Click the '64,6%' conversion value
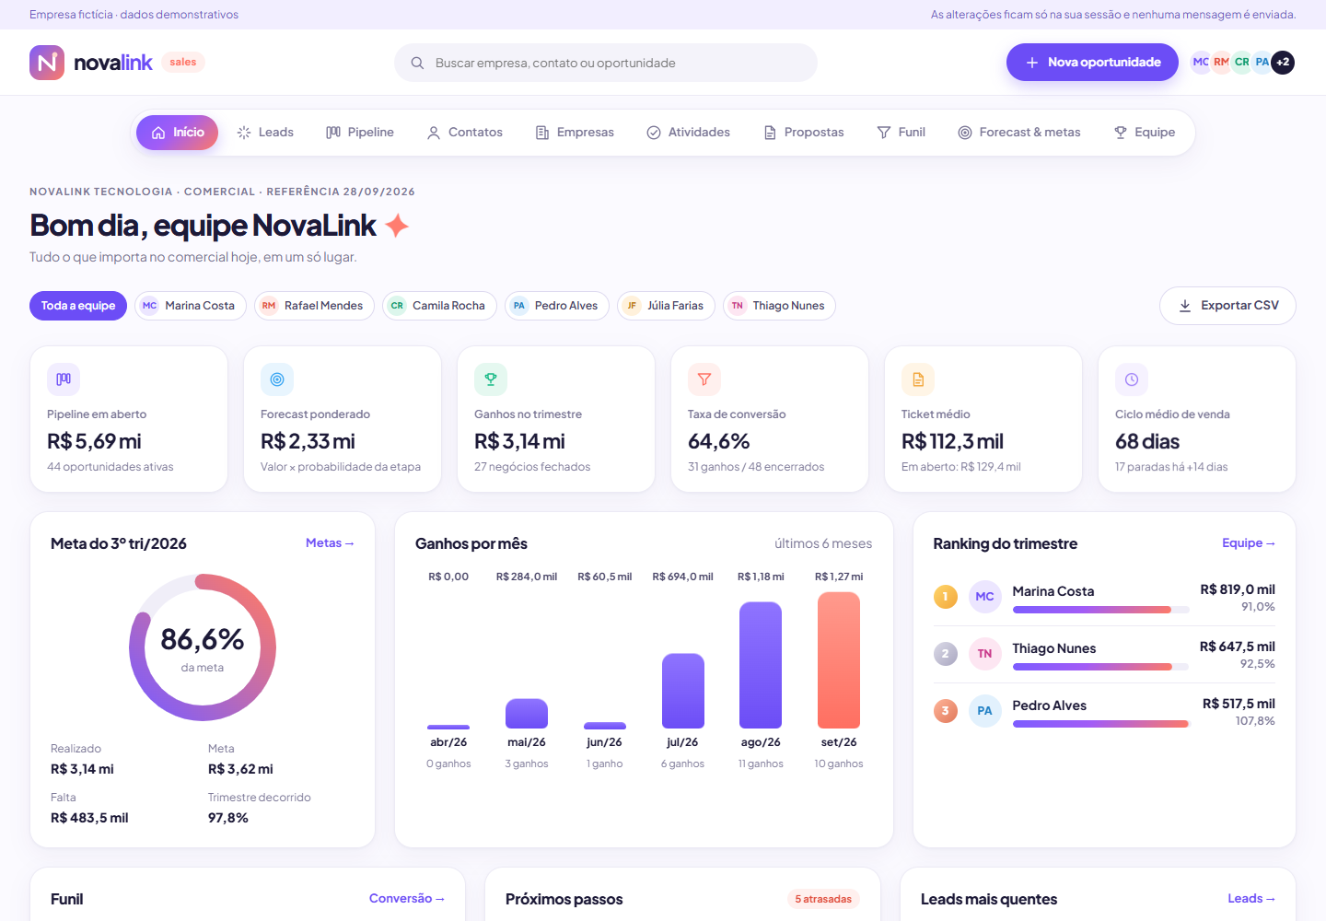The width and height of the screenshot is (1326, 921). (x=719, y=441)
